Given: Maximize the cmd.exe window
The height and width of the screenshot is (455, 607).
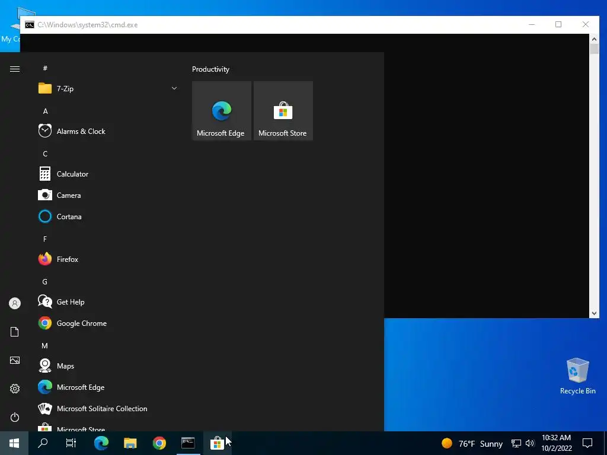Looking at the screenshot, I should click(558, 24).
